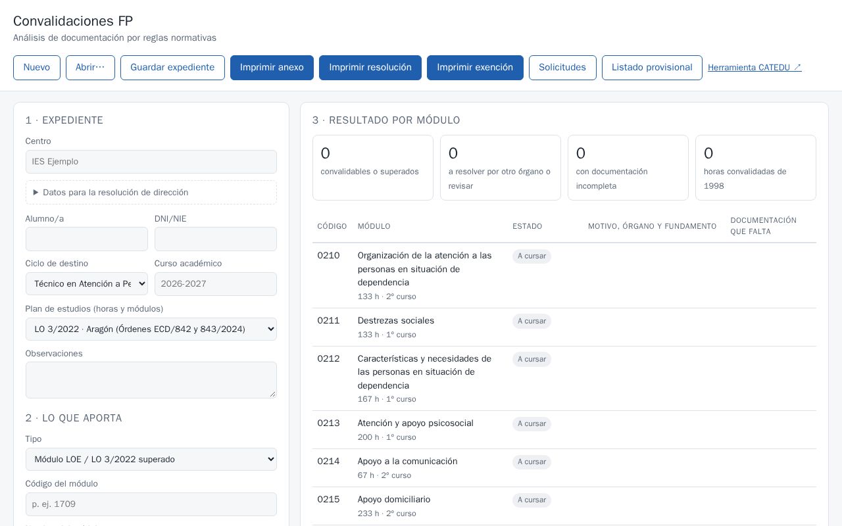Expand Datos para la resolución de dirección
Image resolution: width=842 pixels, height=526 pixels.
tap(151, 193)
